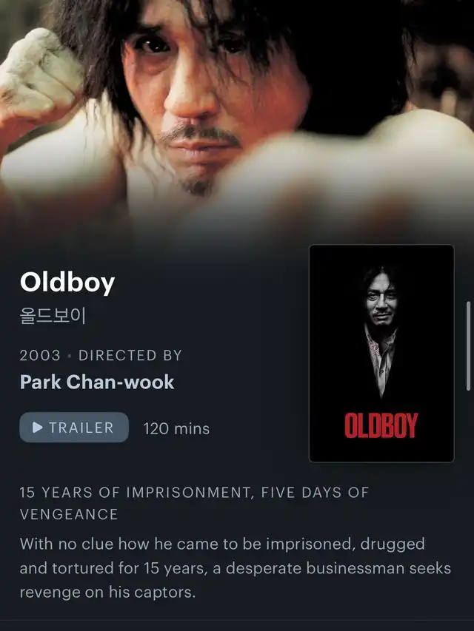Select the word VENGEANCE in the tagline
The width and height of the screenshot is (474, 631).
coord(69,514)
